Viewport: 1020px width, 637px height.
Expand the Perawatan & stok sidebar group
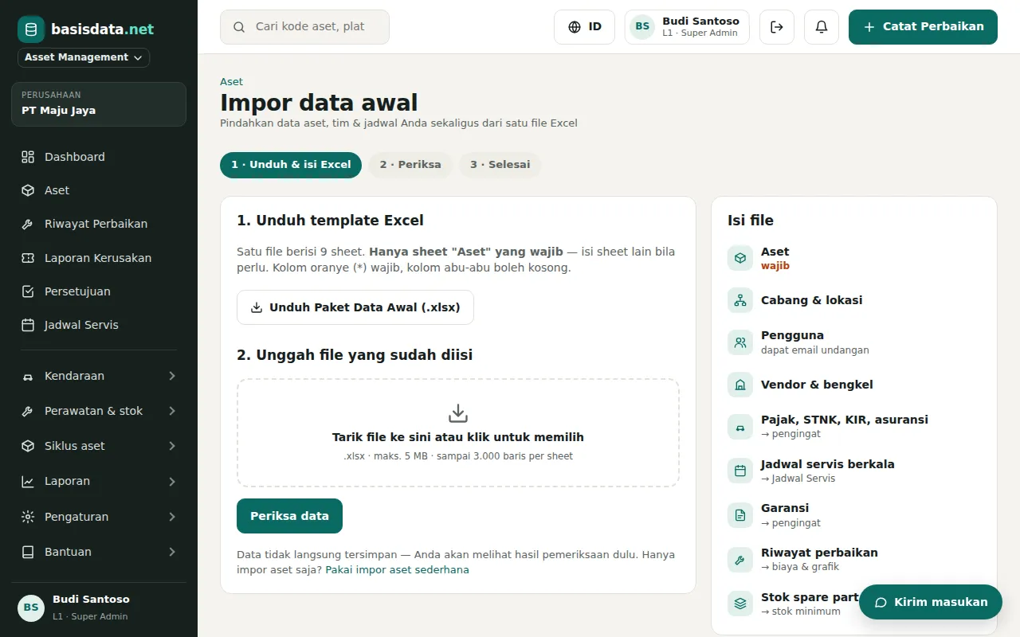click(99, 411)
